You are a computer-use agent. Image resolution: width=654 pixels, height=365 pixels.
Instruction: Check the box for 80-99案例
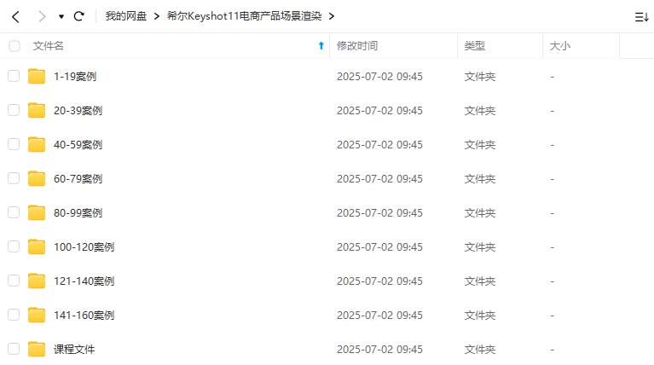click(x=14, y=212)
